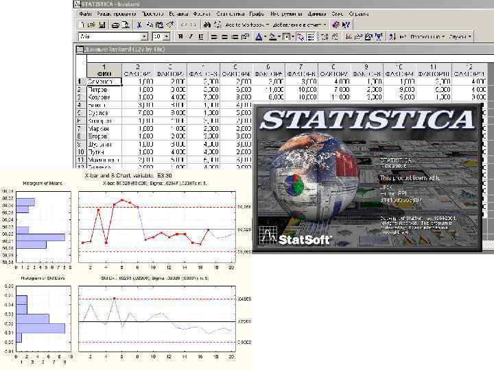The width and height of the screenshot is (494, 370).
Task: Click the decrease decimal places icon
Action: tap(336, 36)
